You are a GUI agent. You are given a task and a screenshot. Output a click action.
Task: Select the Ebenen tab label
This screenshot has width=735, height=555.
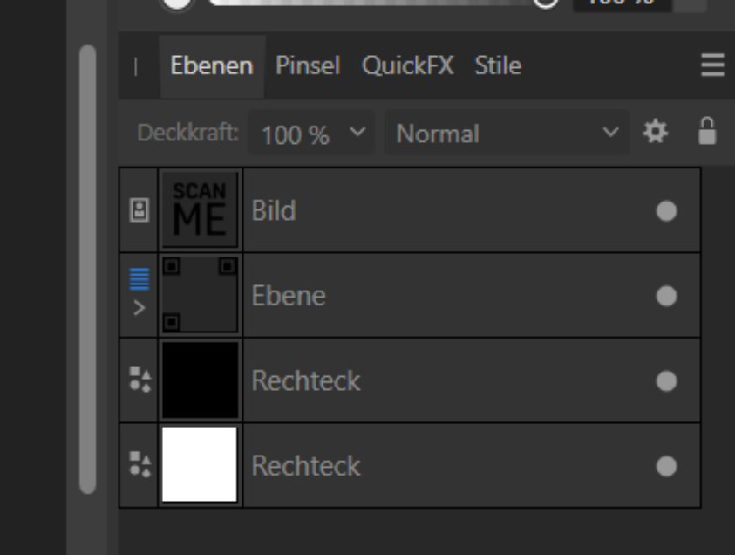point(211,65)
